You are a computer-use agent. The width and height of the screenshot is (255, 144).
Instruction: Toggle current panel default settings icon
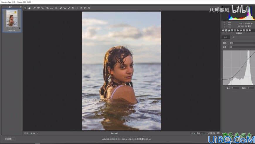(x=218, y=133)
